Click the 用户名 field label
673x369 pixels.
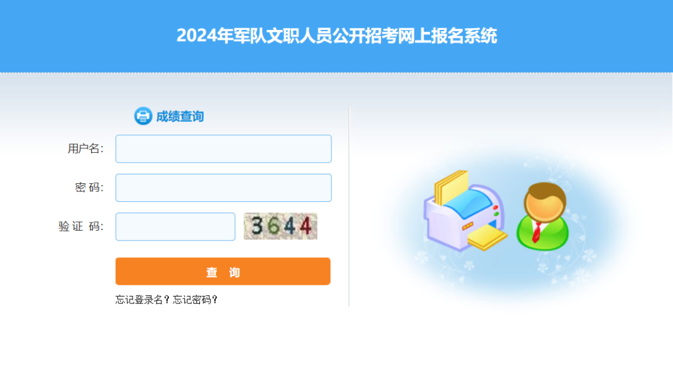(x=85, y=148)
